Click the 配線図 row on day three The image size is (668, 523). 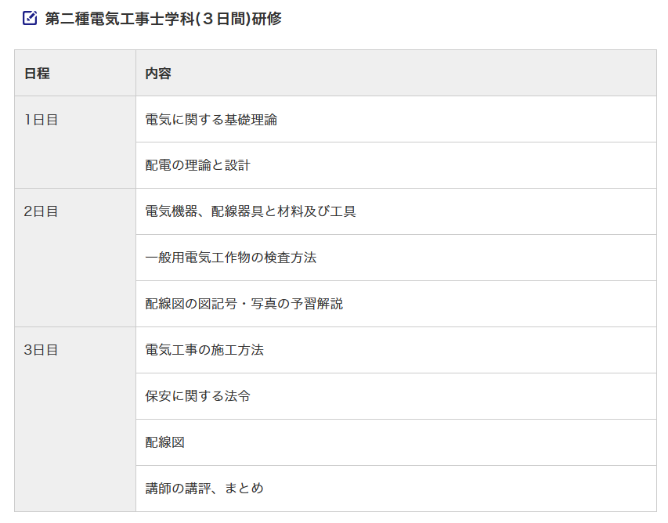coord(165,442)
